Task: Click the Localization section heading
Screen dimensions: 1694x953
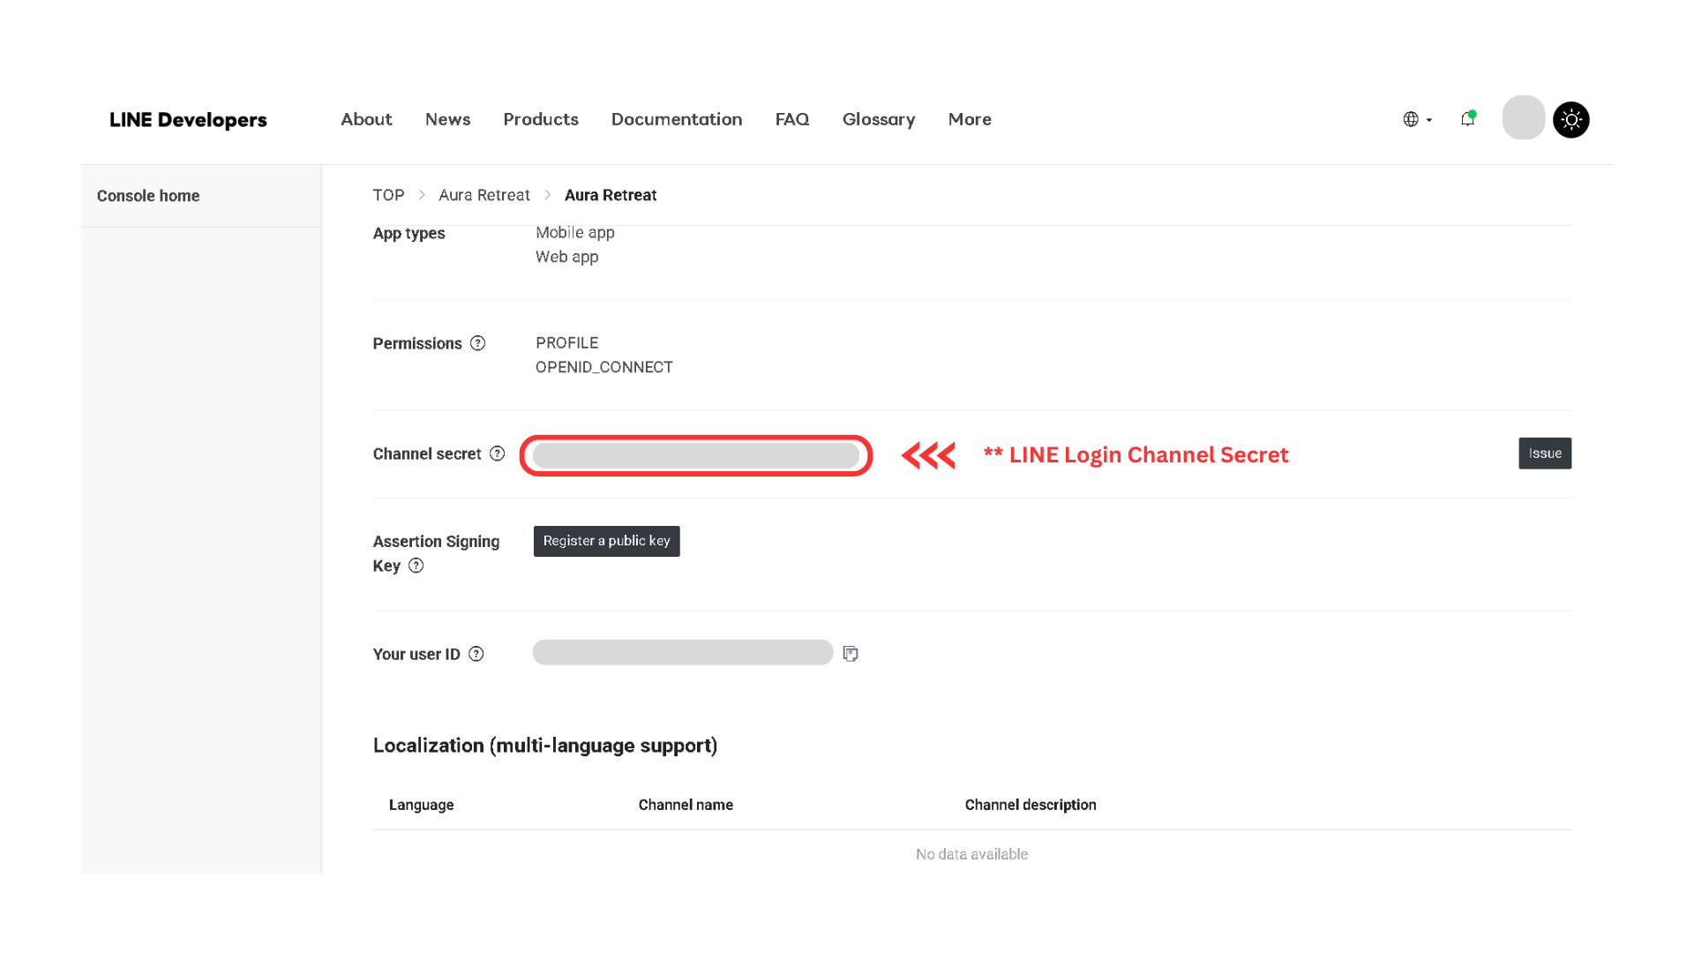Action: (x=545, y=746)
